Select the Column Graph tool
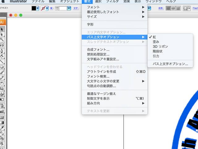The image size is (198, 149). (x=2, y=111)
